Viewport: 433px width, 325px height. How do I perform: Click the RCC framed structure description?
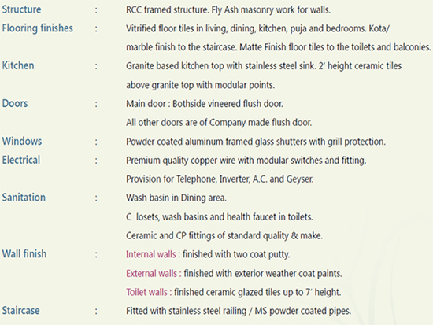228,10
